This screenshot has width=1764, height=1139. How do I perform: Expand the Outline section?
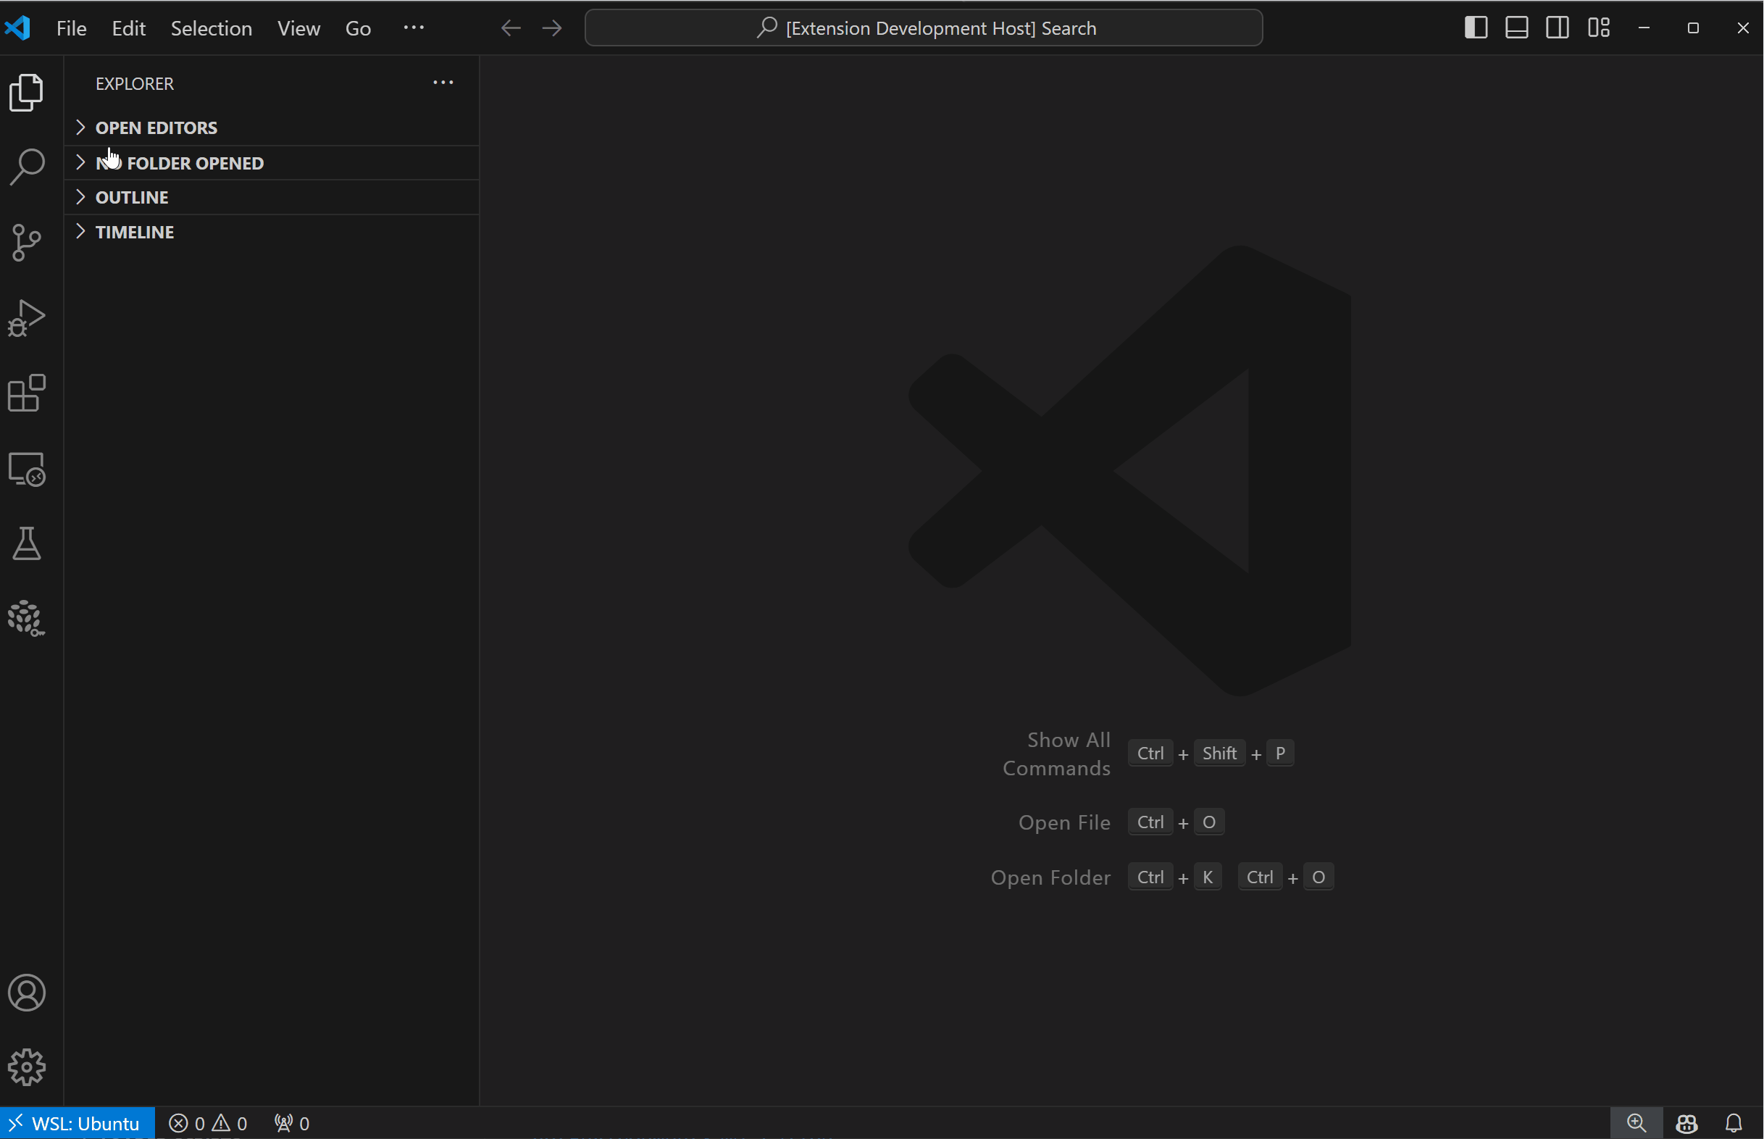click(x=272, y=198)
